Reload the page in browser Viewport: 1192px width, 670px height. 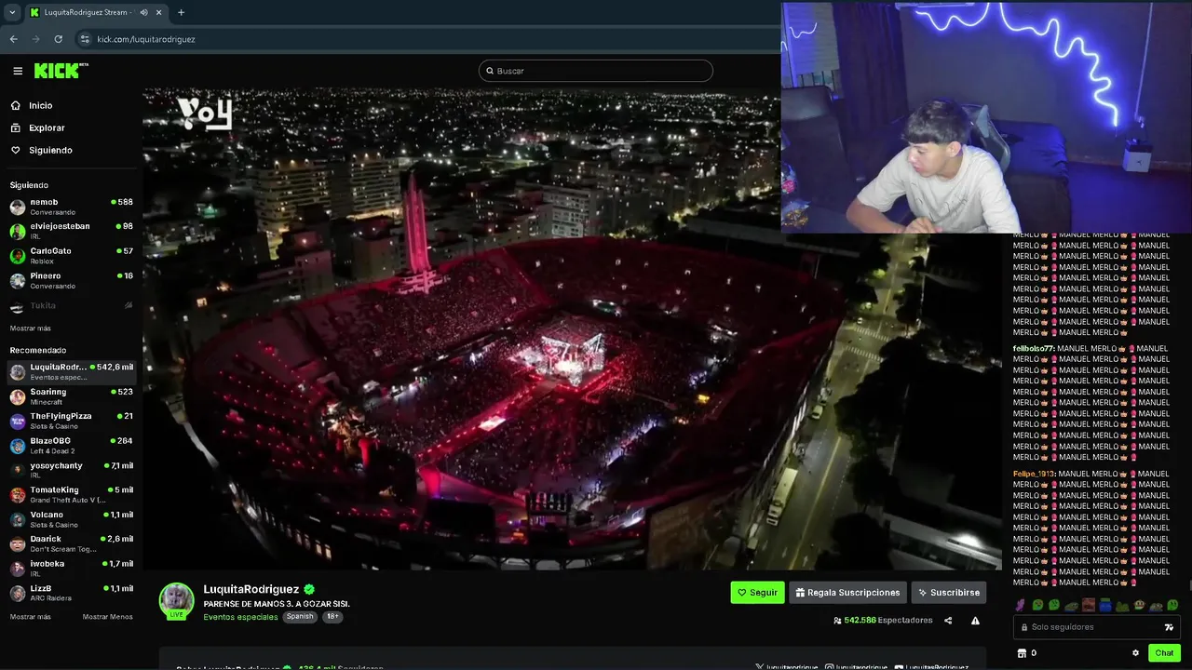coord(58,39)
